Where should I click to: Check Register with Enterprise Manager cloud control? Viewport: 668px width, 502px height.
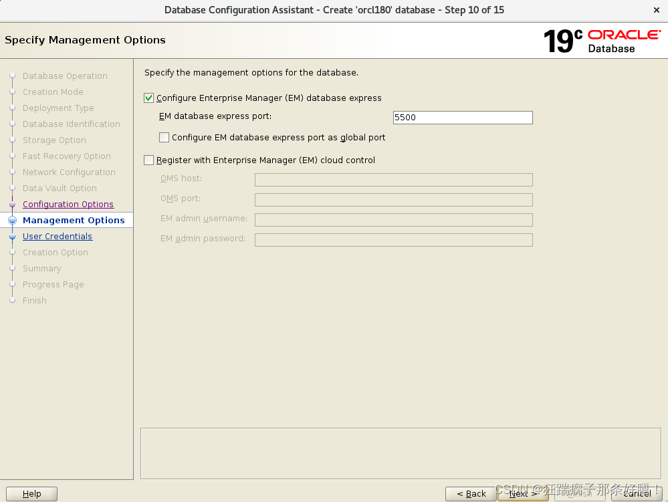tap(148, 160)
